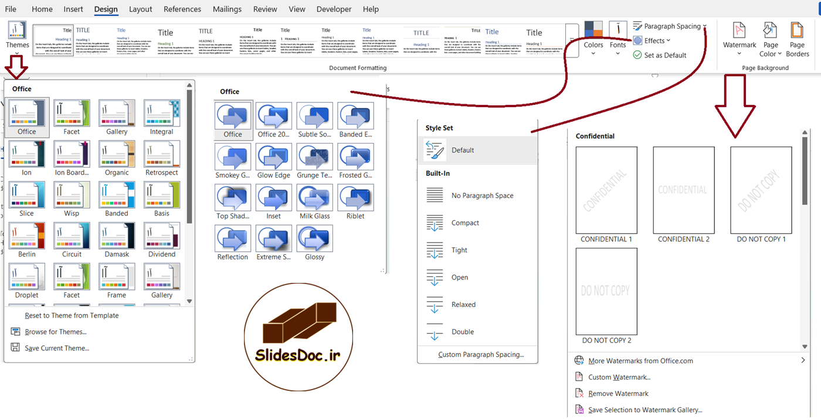The width and height of the screenshot is (821, 420).
Task: Open the Watermark dropdown
Action: click(x=739, y=39)
